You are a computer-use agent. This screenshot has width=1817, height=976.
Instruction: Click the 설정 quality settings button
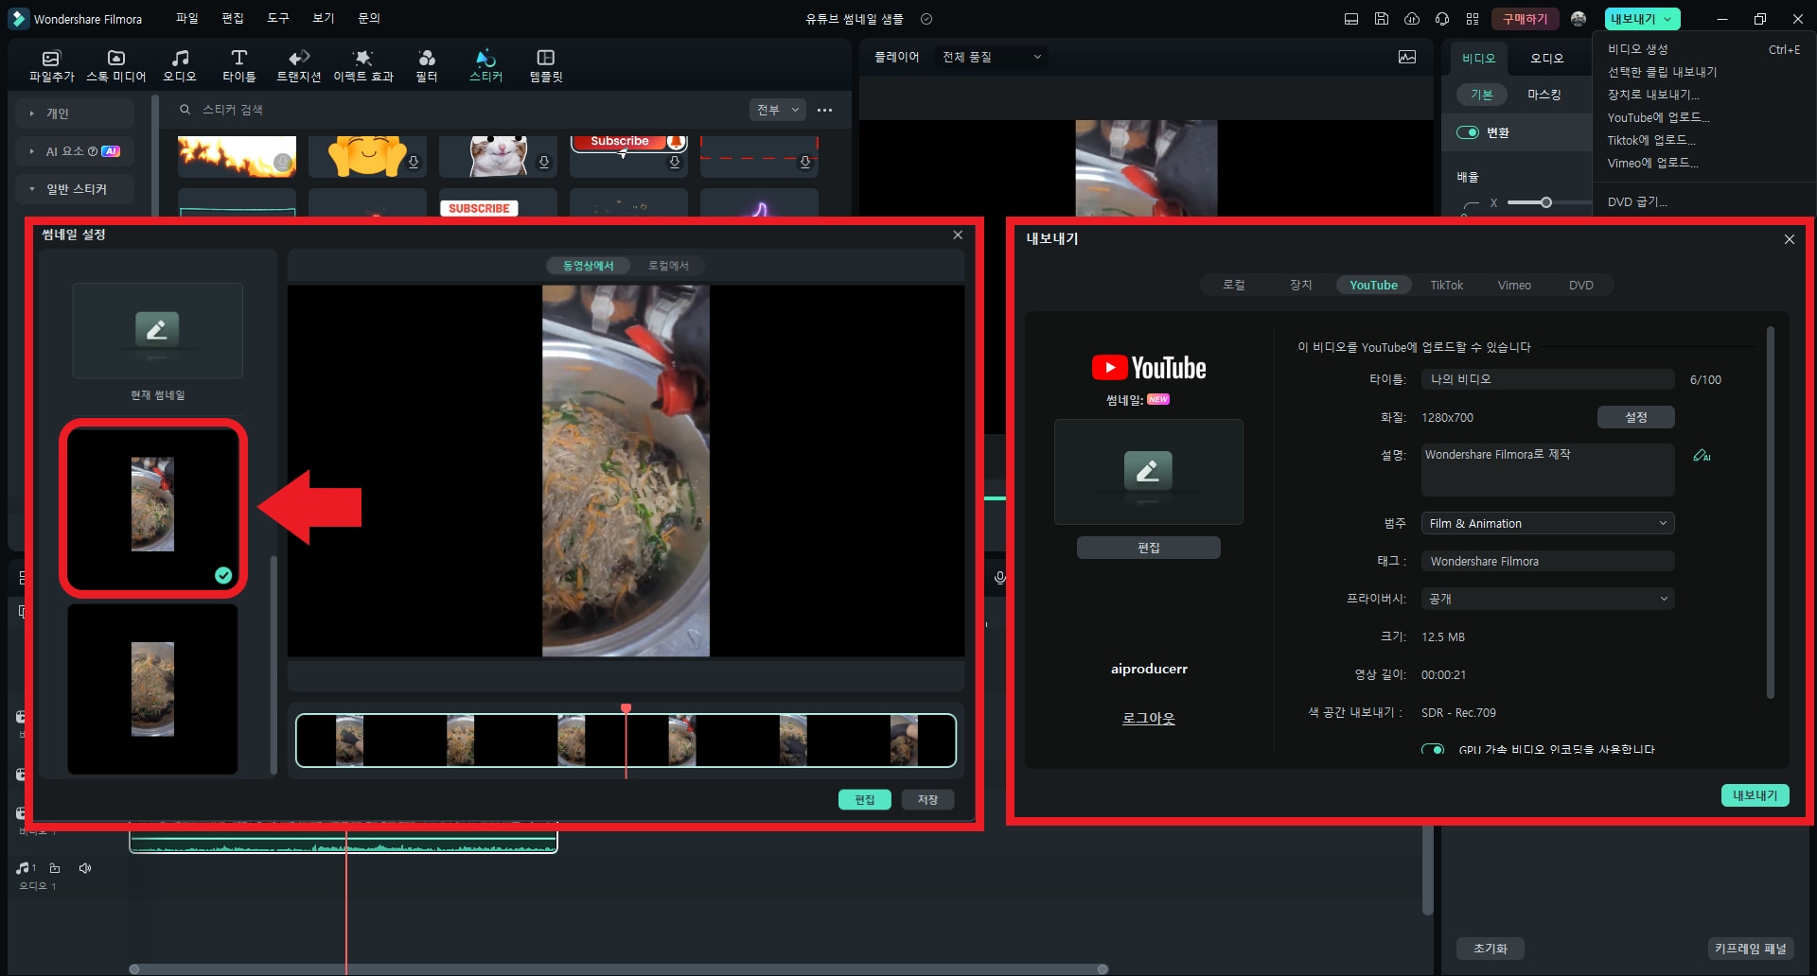coord(1636,417)
